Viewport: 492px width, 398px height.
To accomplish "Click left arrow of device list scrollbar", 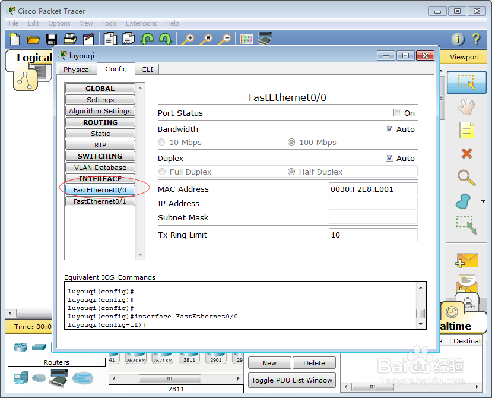I will pyautogui.click(x=114, y=378).
